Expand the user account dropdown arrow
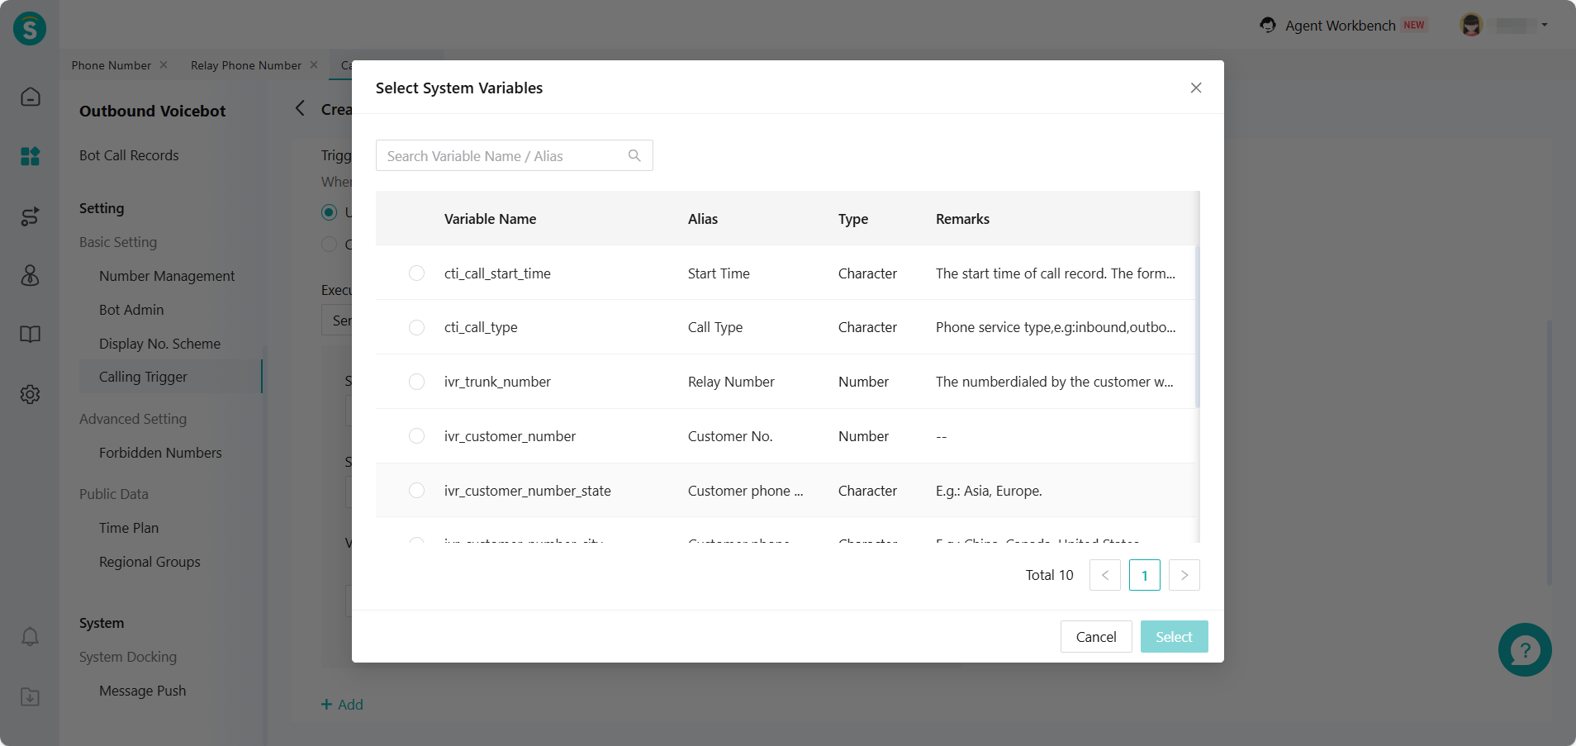 click(x=1545, y=25)
